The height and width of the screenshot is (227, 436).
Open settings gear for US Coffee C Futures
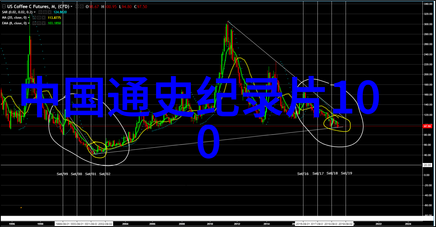(81, 7)
